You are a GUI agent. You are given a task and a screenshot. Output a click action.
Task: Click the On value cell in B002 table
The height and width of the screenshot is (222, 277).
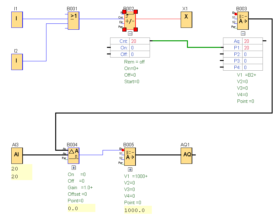click(x=140, y=48)
